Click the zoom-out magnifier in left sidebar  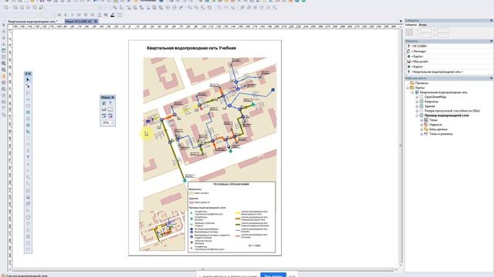pos(3,70)
